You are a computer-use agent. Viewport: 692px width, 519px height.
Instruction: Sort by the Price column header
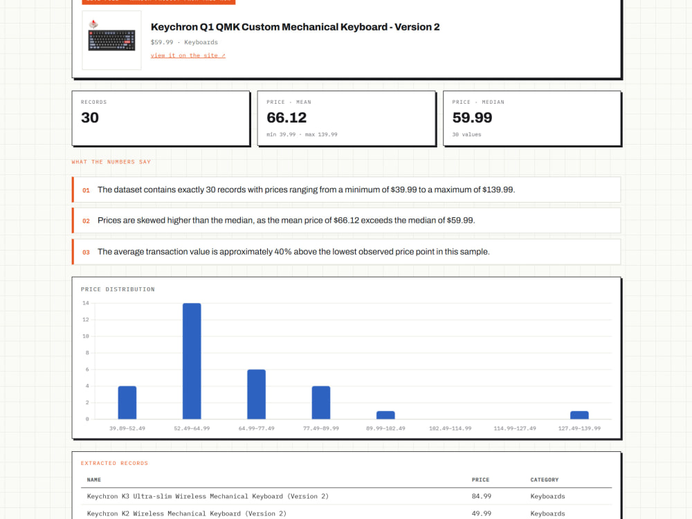[481, 480]
